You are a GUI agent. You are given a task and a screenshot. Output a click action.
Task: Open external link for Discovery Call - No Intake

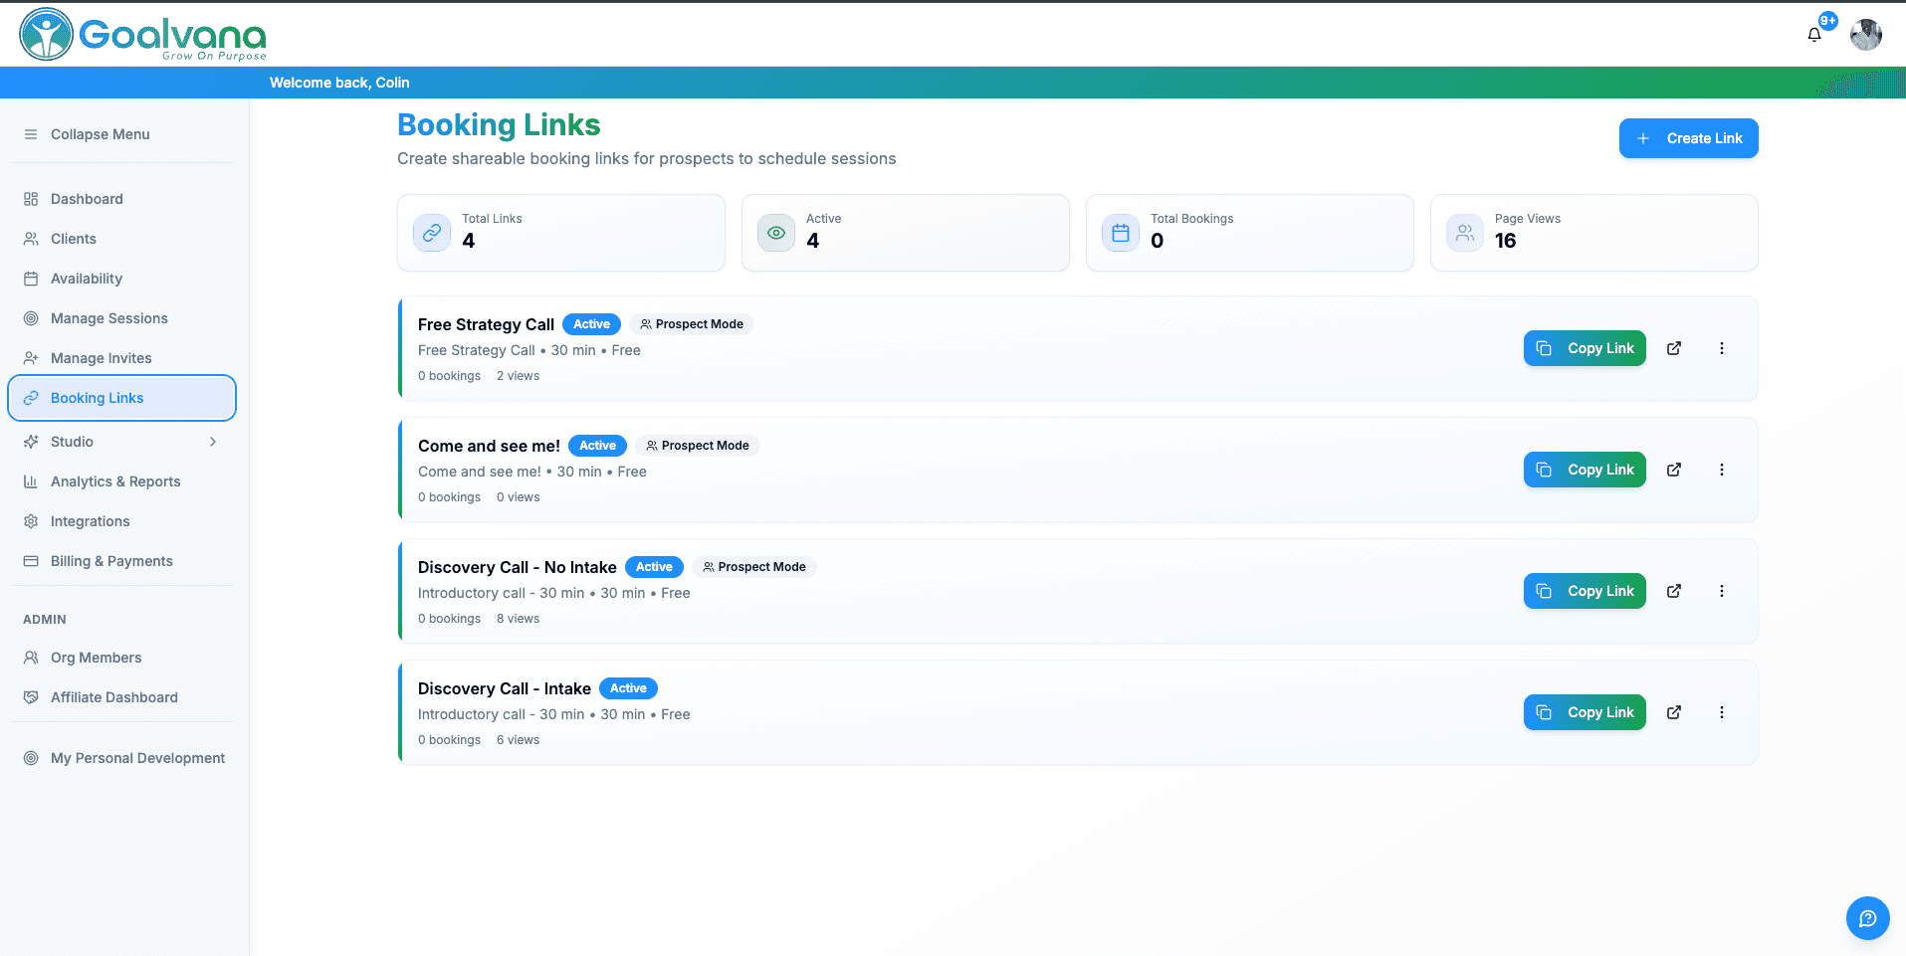(x=1674, y=591)
